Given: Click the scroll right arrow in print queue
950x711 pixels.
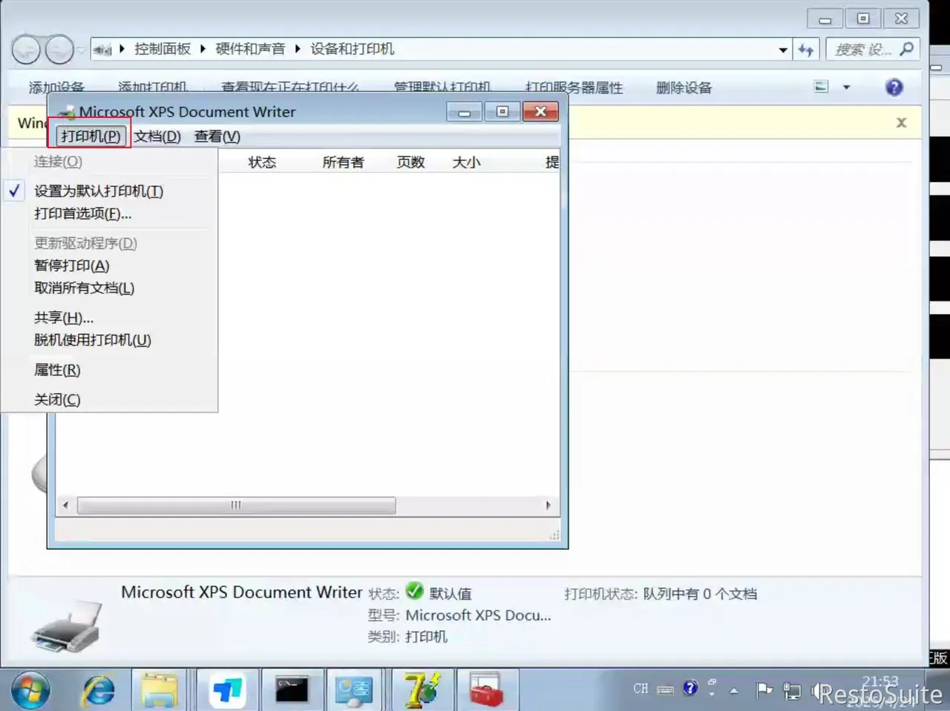Looking at the screenshot, I should pos(548,505).
